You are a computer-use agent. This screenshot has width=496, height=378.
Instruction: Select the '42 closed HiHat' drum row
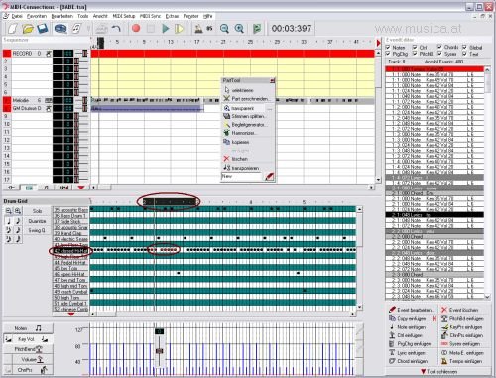tap(70, 251)
